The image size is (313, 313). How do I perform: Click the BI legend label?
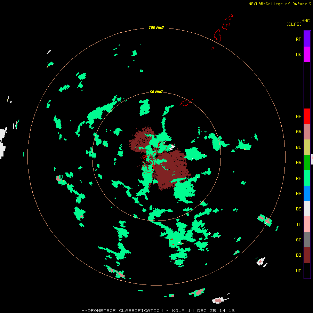(x=298, y=255)
